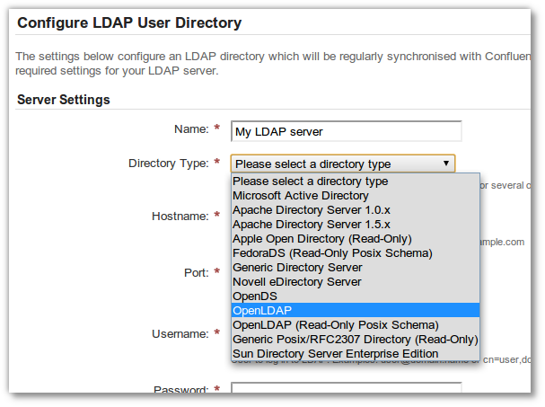
Task: Click the Name text input field
Action: (346, 131)
